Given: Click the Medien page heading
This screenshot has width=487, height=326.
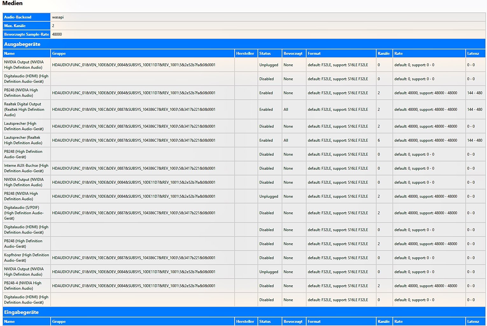Looking at the screenshot, I should 12,4.
